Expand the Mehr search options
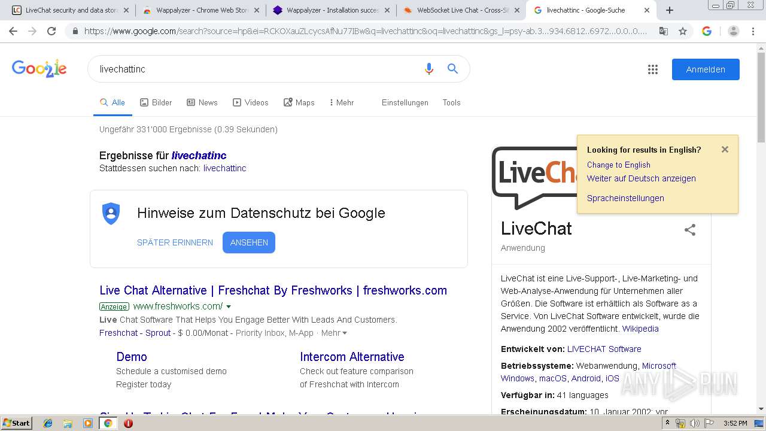Image resolution: width=766 pixels, height=431 pixels. (342, 102)
